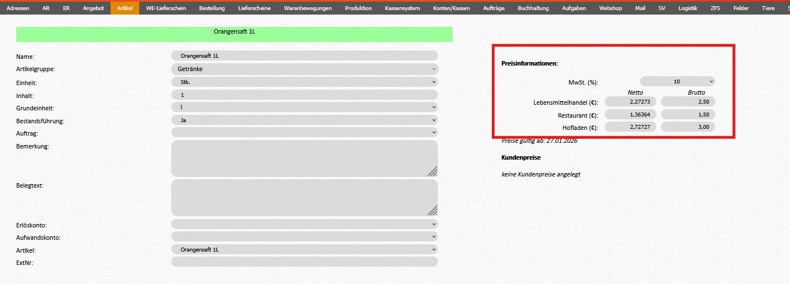This screenshot has width=790, height=284.
Task: Click the Name field containing Orangensaft 1L
Action: (x=304, y=55)
